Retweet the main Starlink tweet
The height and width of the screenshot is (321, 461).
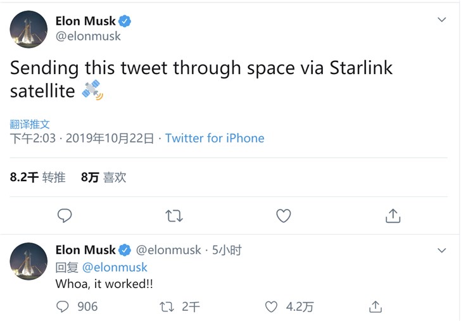(174, 216)
